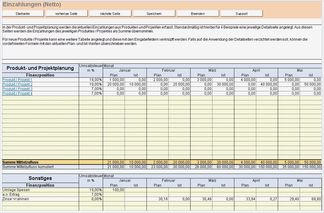Viewport: 324px width, 213px height.
Task: Open the Produkt / Projekt 1 detail page
Action: [17, 80]
